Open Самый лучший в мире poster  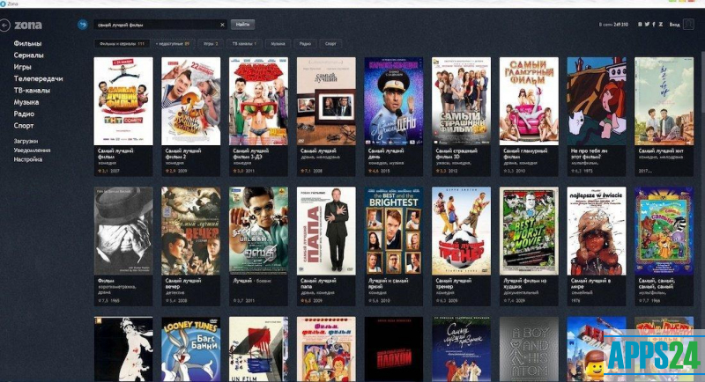pos(597,231)
